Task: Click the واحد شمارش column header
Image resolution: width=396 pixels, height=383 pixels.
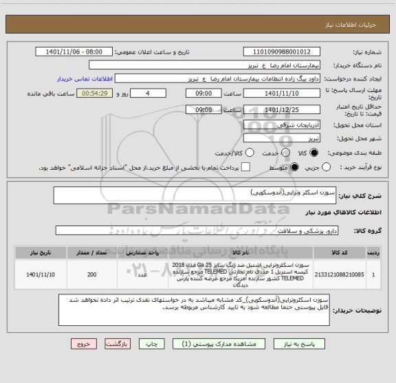Action: point(142,252)
